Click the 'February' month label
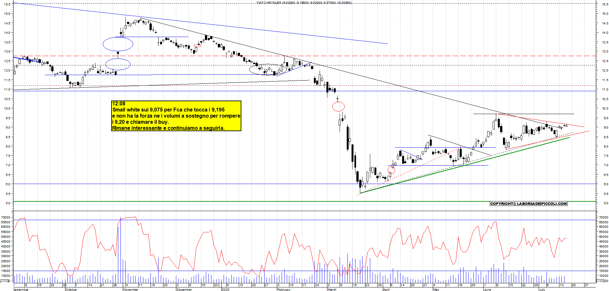The image size is (609, 291). point(284,289)
